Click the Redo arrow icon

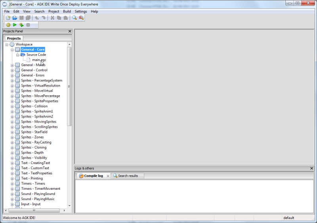44,18
